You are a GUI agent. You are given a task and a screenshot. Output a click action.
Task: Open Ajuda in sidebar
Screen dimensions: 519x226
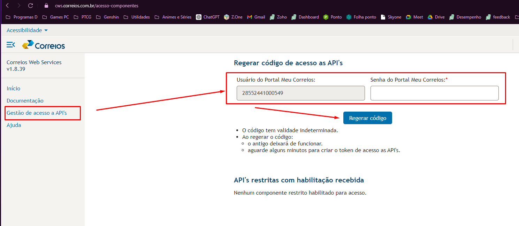(x=14, y=125)
